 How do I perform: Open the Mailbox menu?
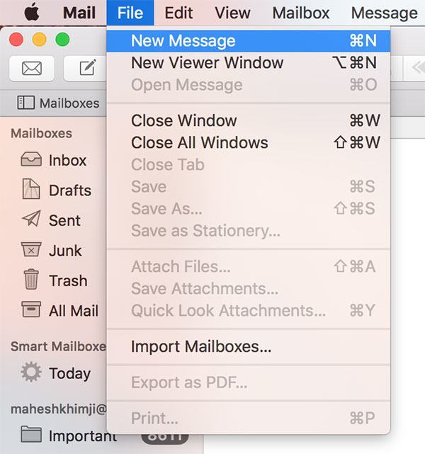[301, 13]
